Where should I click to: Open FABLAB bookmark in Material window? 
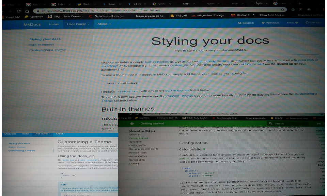point(277,118)
